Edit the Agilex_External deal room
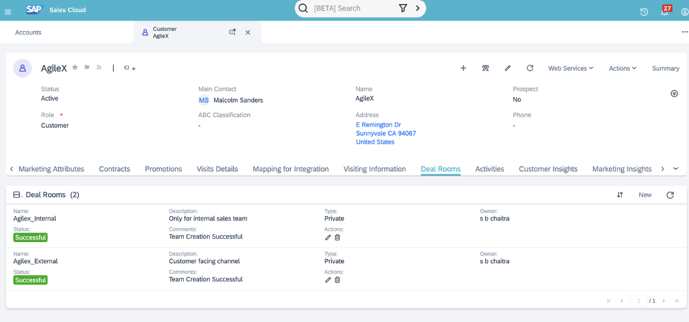 [328, 280]
